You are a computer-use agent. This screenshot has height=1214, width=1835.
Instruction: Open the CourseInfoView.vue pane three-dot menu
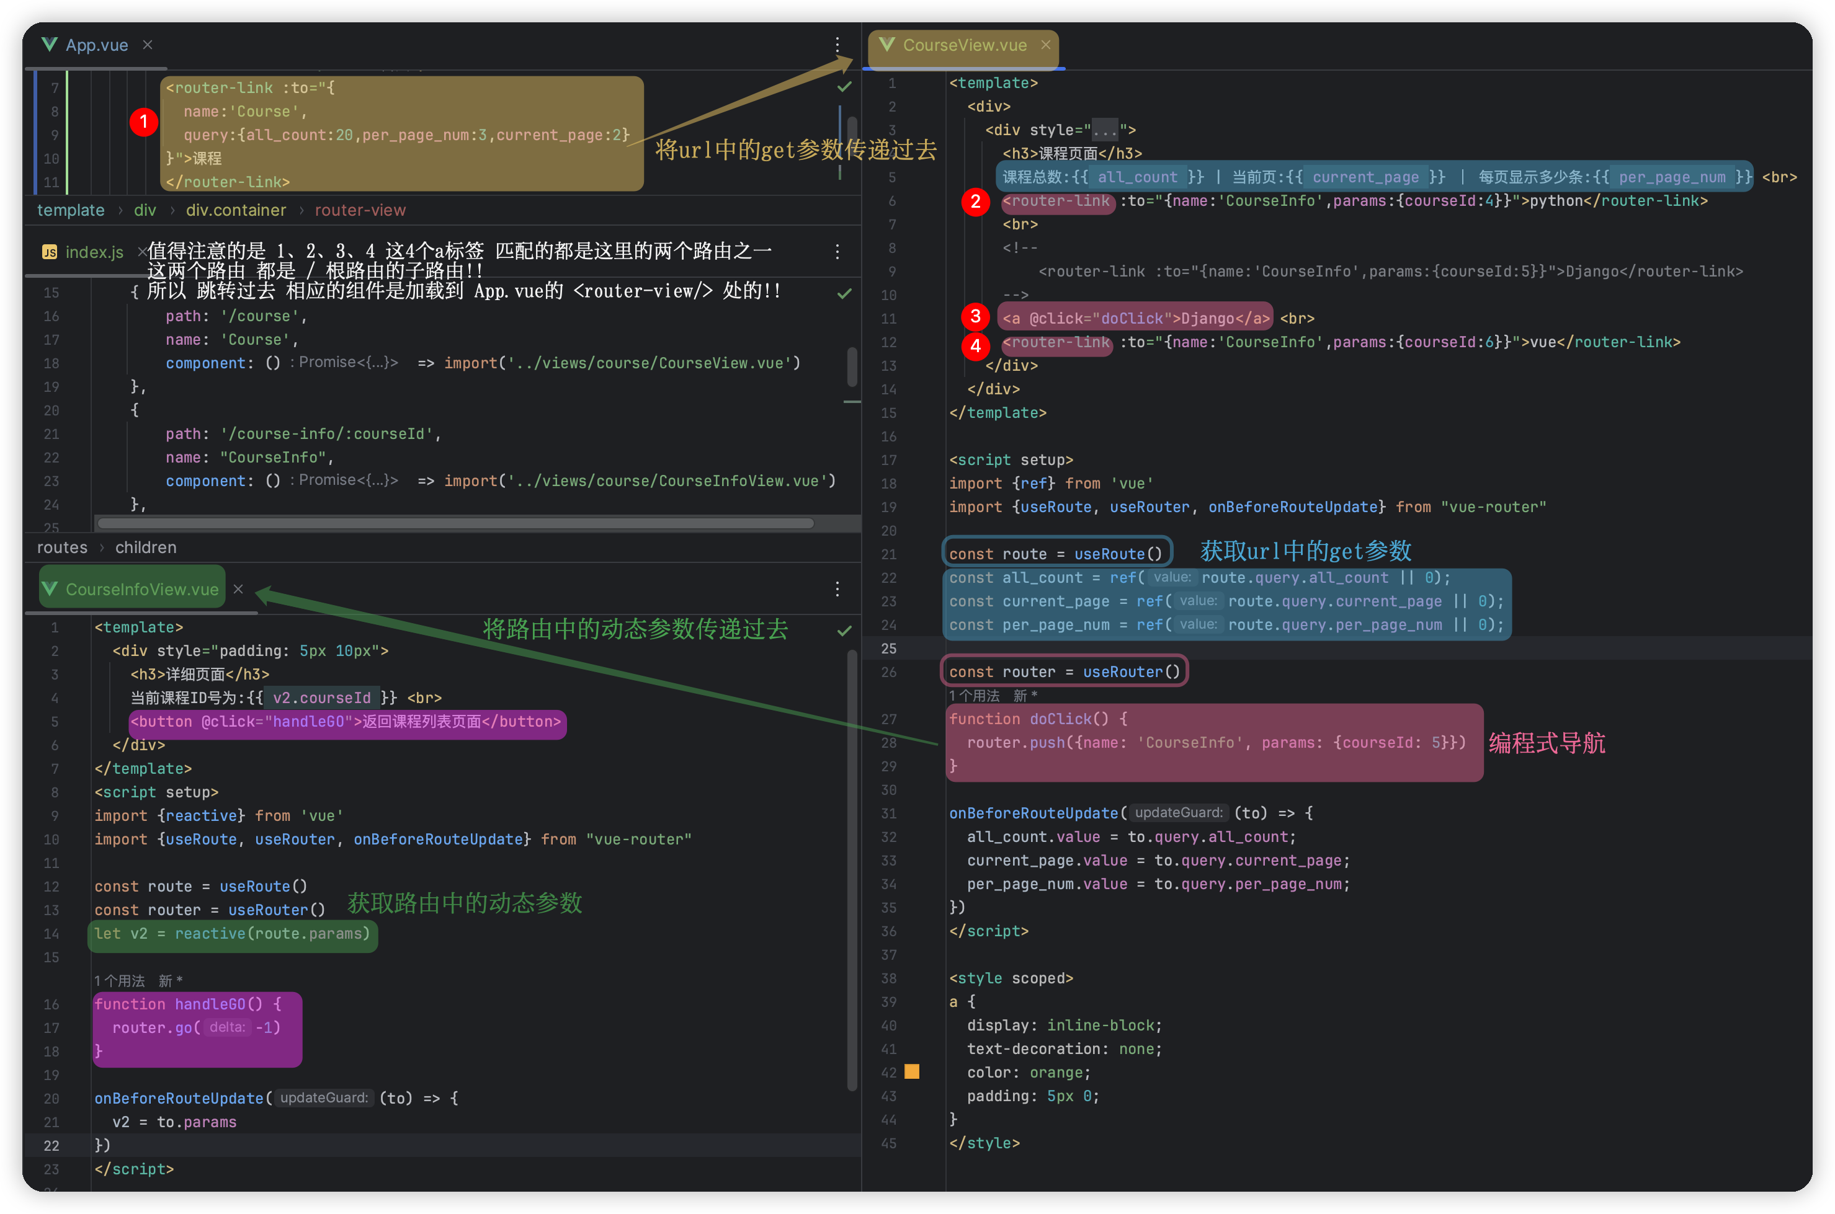pos(837,589)
